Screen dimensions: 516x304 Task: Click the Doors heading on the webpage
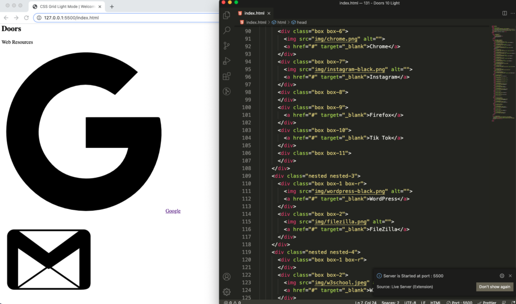11,29
